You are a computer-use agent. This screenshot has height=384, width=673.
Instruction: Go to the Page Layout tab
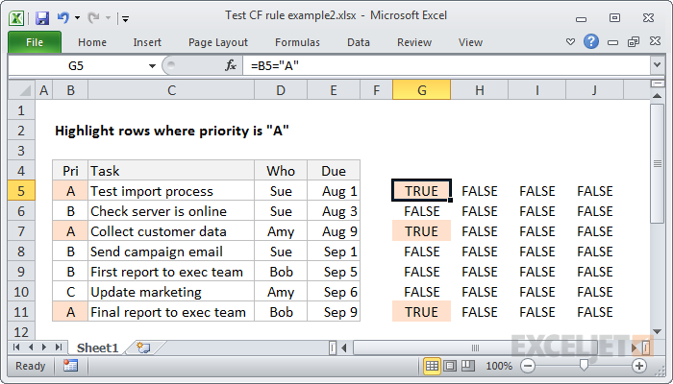pos(218,42)
